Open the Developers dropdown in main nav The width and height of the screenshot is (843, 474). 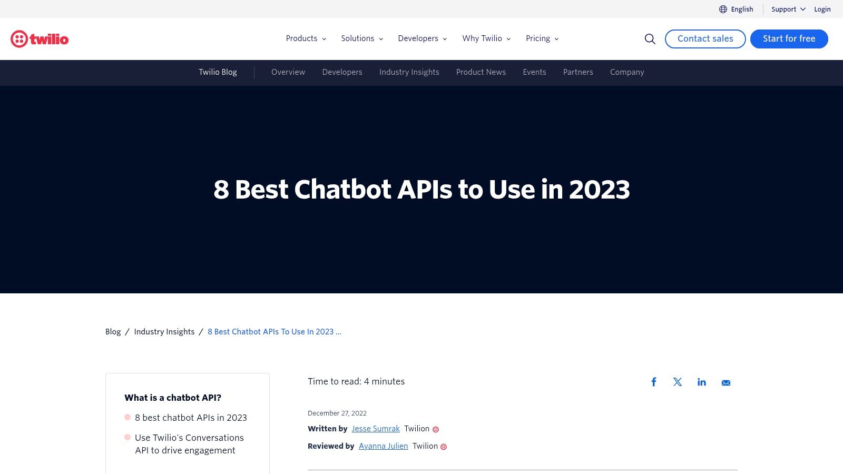[423, 38]
